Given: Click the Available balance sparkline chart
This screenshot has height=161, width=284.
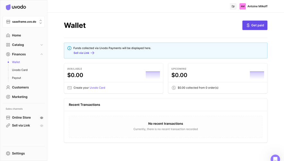Looking at the screenshot, I should tap(153, 75).
